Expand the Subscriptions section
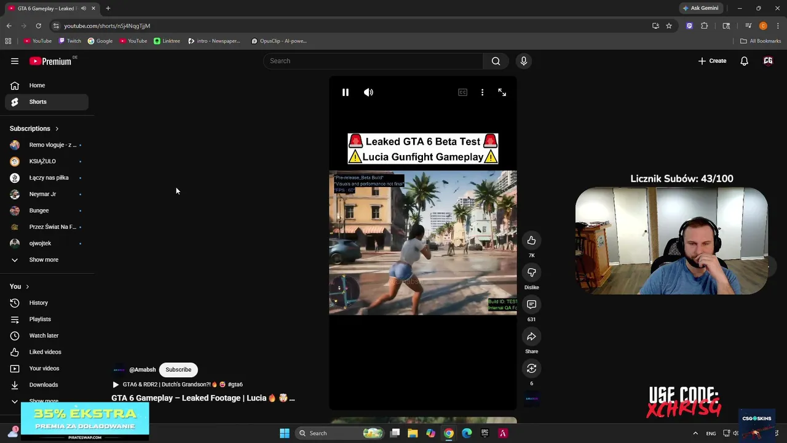Screen dimensions: 787x443 (34, 129)
